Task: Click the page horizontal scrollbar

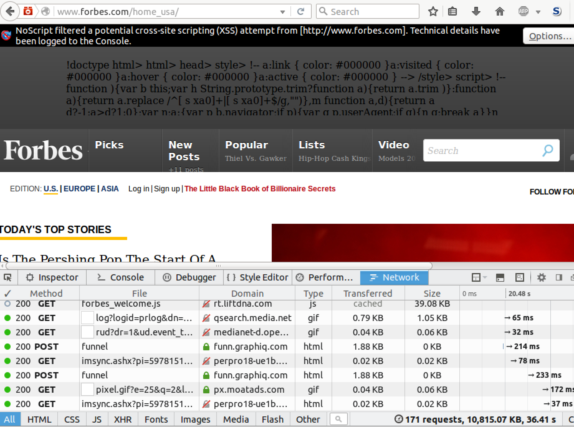Action: (x=219, y=266)
